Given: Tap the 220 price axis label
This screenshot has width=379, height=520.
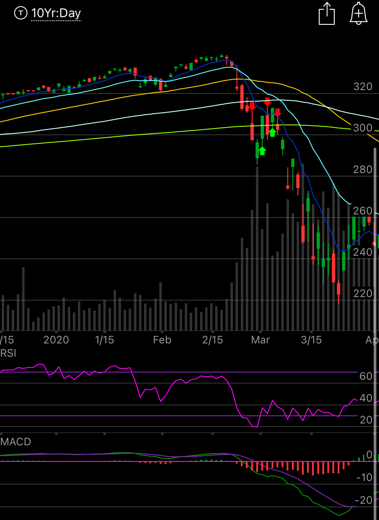Looking at the screenshot, I should coord(363,294).
